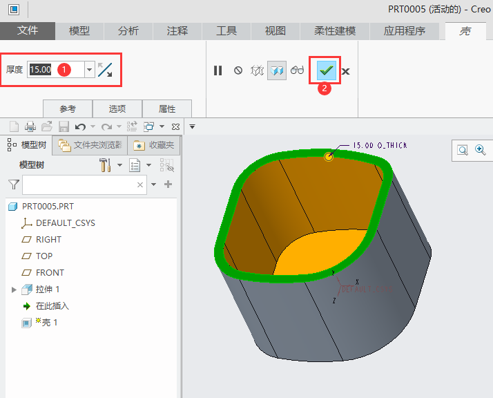Switch to the 工具 ribbon tab
Screen dimensions: 493x398
226,31
